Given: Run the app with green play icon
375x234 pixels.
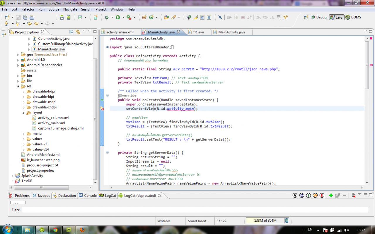Looking at the screenshot, I should point(118,17).
